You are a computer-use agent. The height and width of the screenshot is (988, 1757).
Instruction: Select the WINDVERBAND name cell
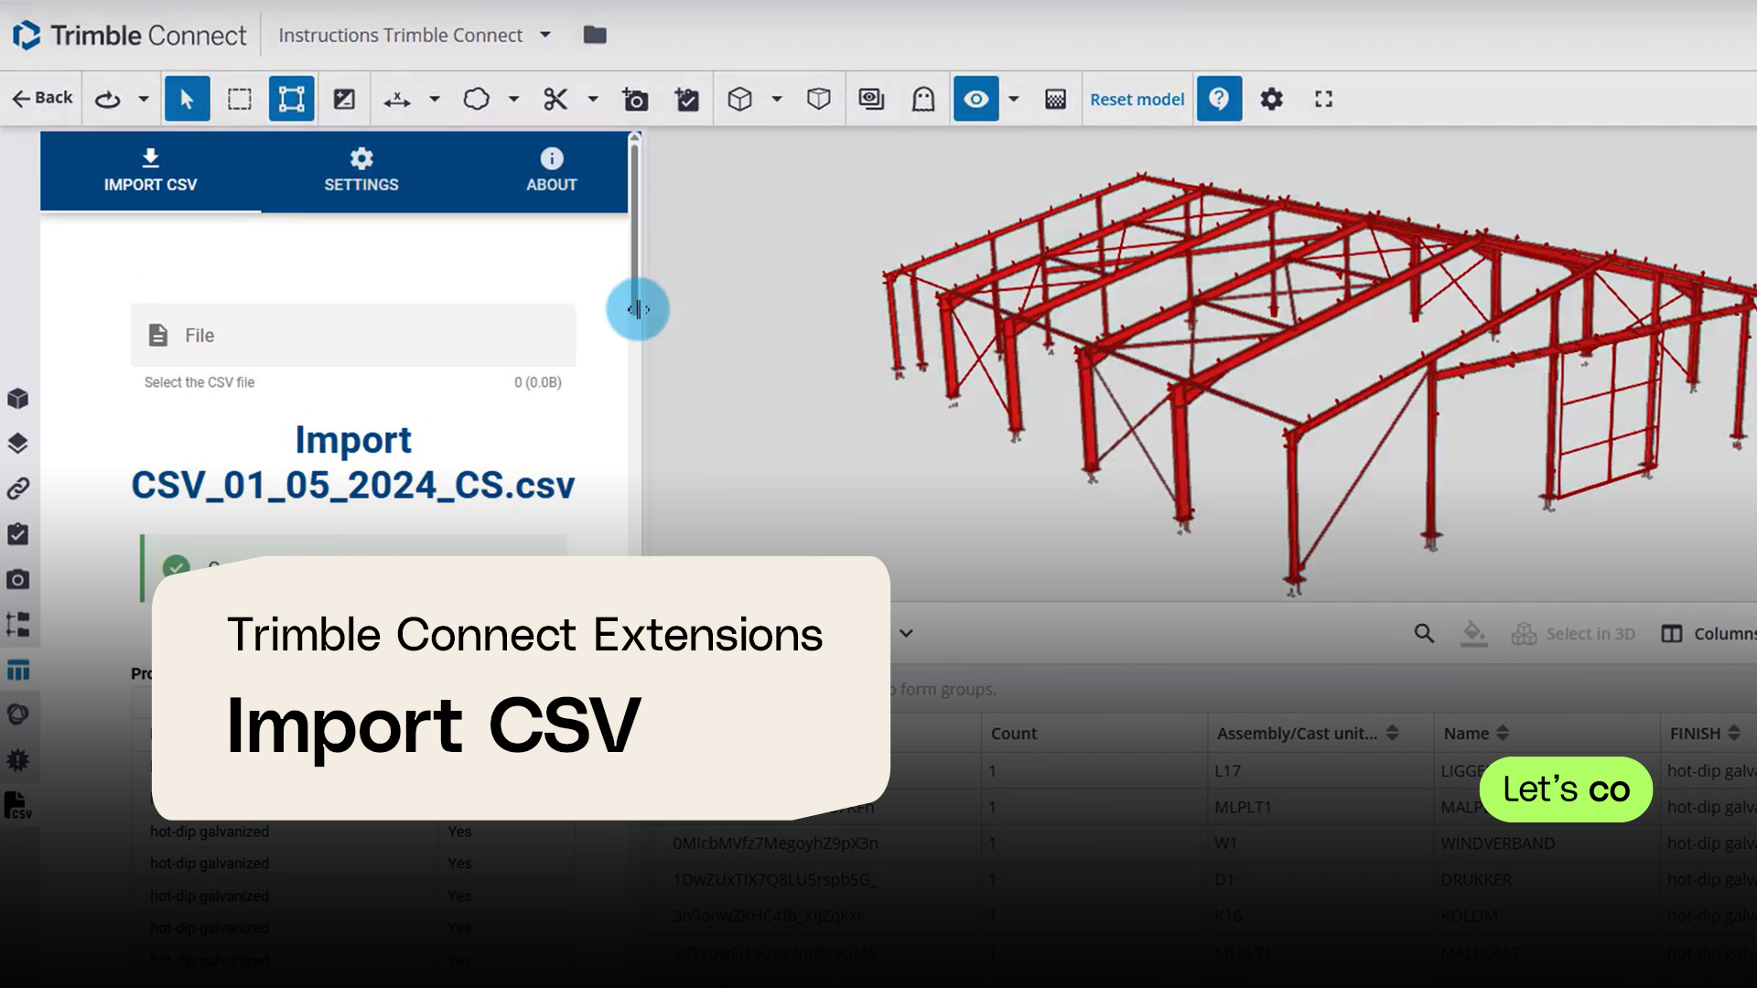tap(1497, 843)
